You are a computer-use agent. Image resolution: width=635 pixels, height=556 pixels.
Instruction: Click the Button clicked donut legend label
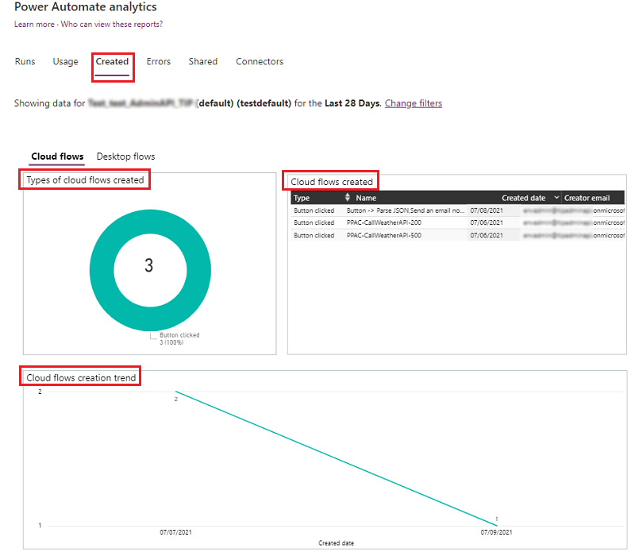(179, 335)
